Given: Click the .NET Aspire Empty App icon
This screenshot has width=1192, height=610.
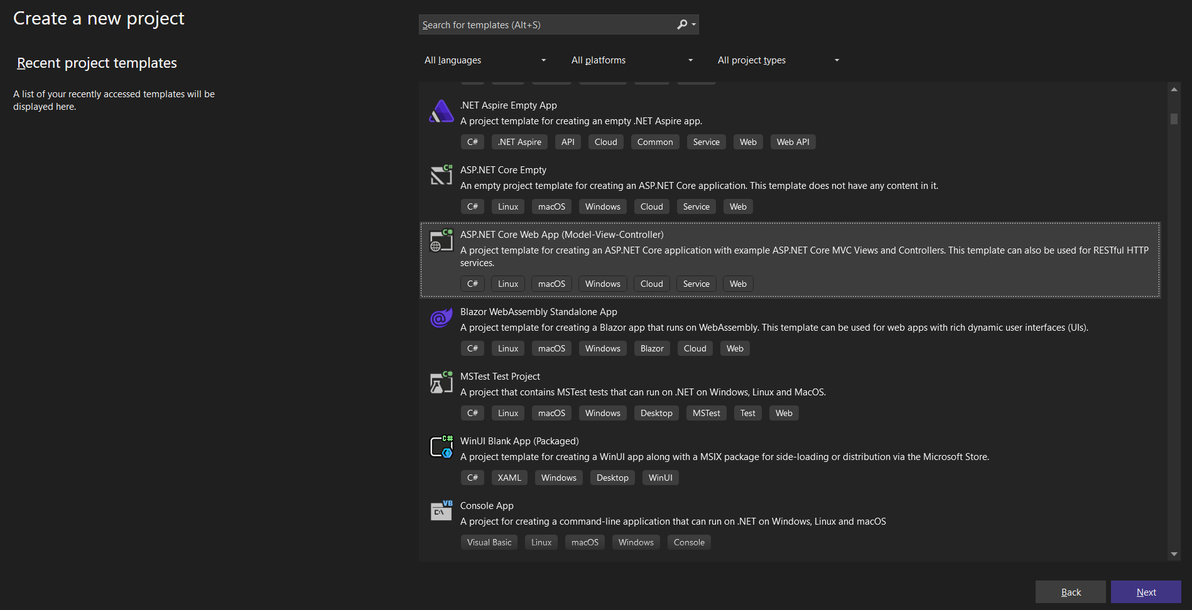Looking at the screenshot, I should (442, 112).
